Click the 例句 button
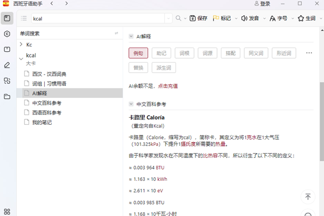Viewport: 324px width, 216px height. [x=138, y=53]
